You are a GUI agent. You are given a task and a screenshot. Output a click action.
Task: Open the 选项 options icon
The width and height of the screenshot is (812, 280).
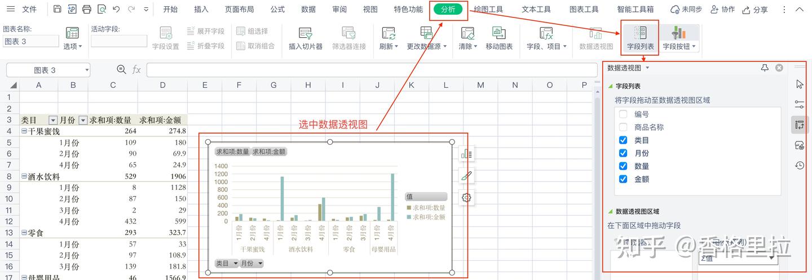(72, 33)
